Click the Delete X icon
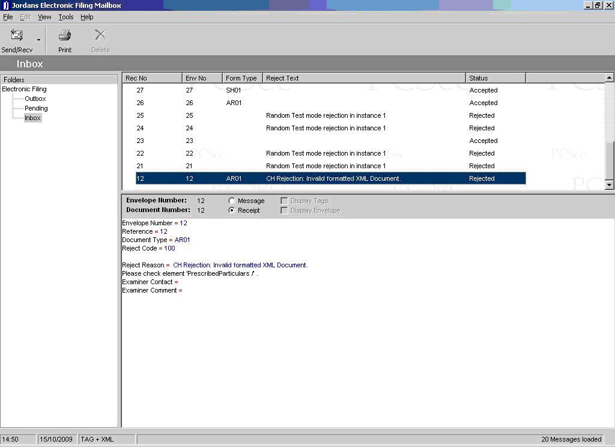615x447 pixels. (100, 35)
